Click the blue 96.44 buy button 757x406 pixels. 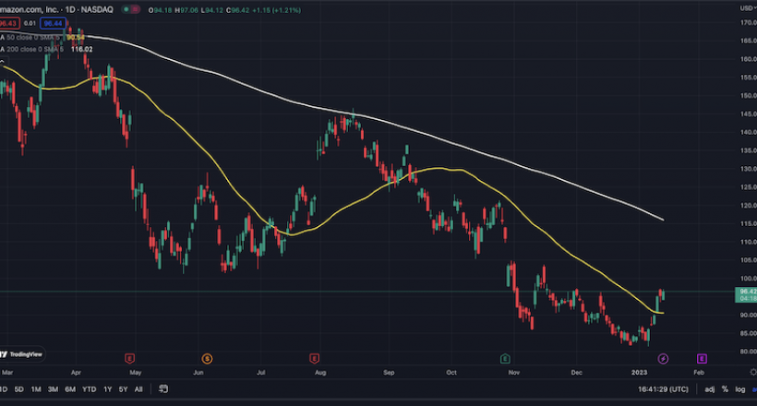(54, 23)
